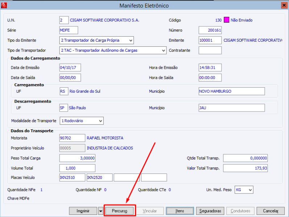The image size is (289, 217).
Task: Click the Hora de Emissão field
Action: (x=210, y=68)
